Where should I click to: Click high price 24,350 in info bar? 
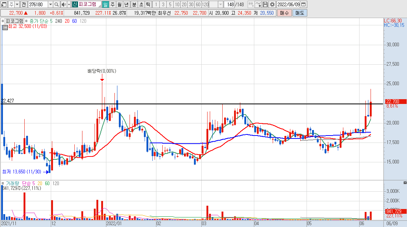point(244,13)
